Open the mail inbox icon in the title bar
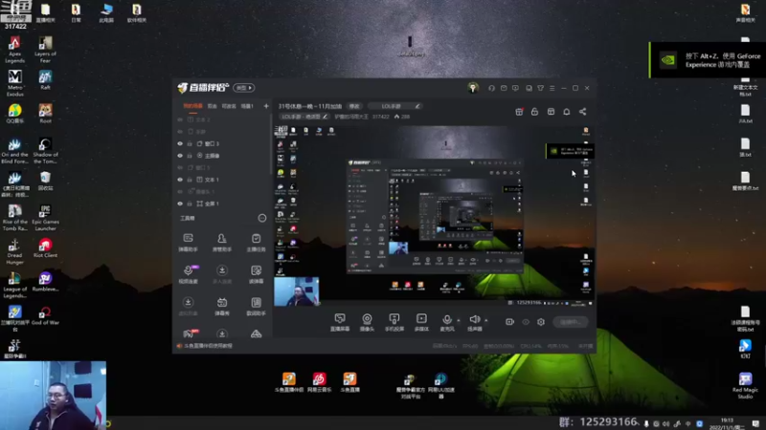The height and width of the screenshot is (430, 766). 504,88
